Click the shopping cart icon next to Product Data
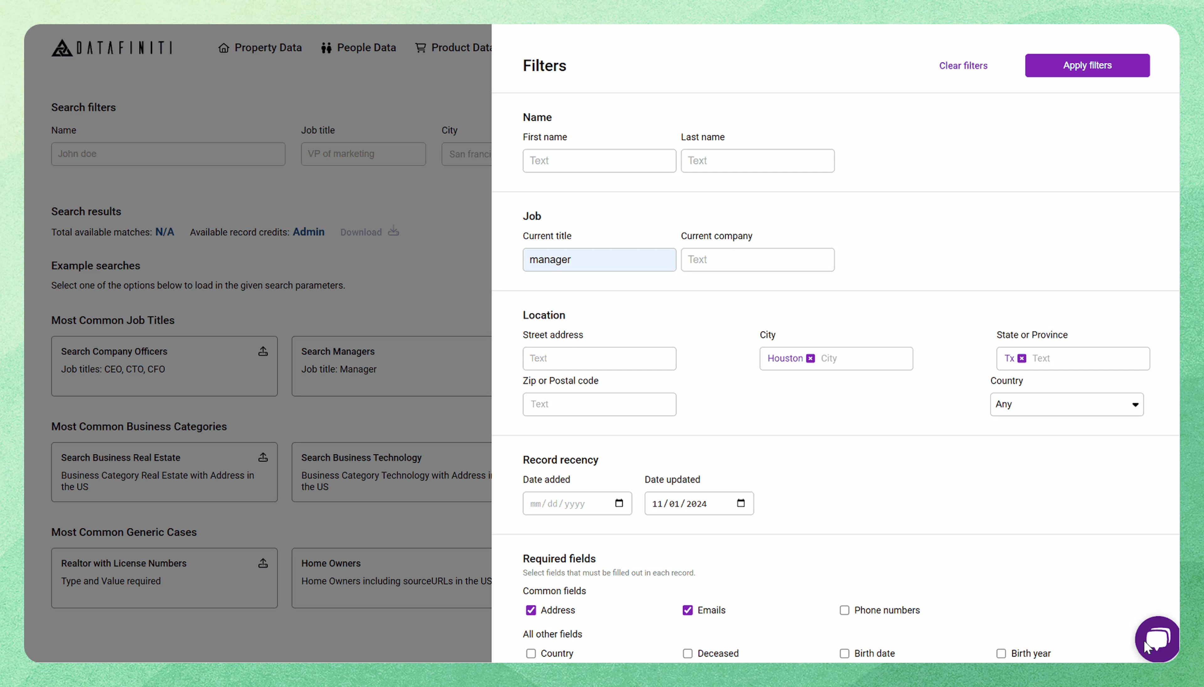1204x687 pixels. (420, 47)
